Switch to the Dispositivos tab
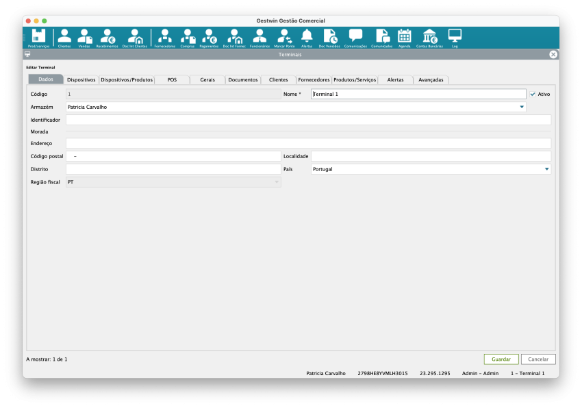This screenshot has height=408, width=582. point(81,79)
